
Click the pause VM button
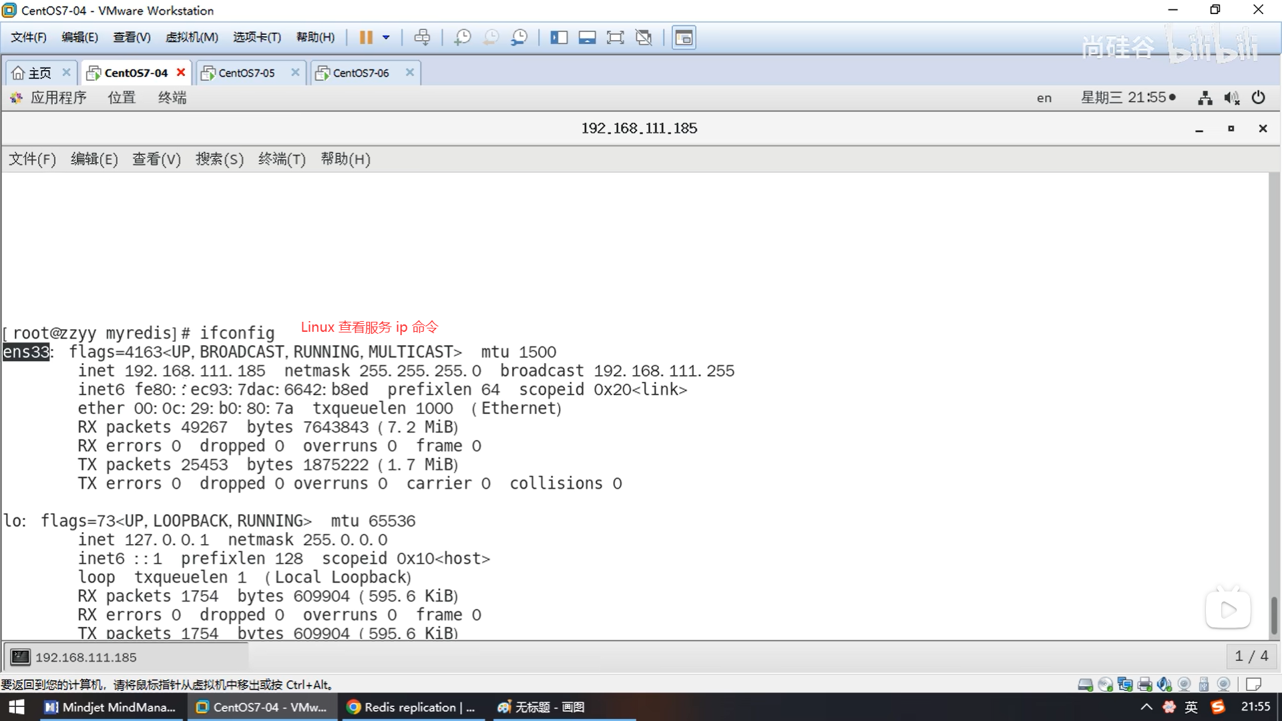click(366, 37)
